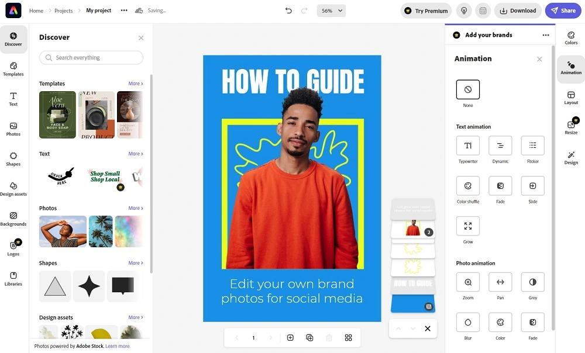Open the Logos panel
This screenshot has width=585, height=353.
click(13, 247)
